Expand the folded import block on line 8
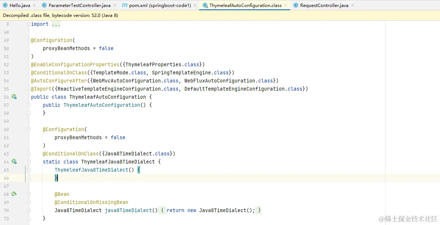The height and width of the screenshot is (225, 440). [29, 24]
